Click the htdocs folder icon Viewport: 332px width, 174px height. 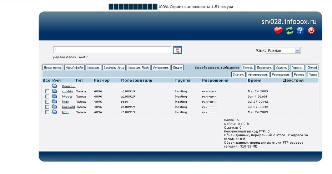point(55,96)
